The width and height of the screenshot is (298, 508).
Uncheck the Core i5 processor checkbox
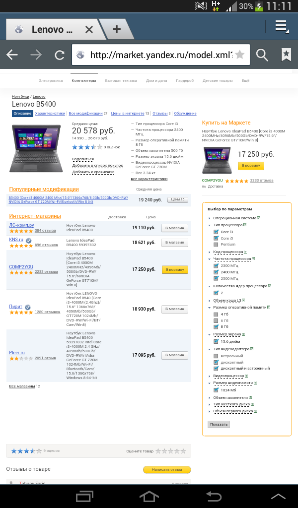216,238
